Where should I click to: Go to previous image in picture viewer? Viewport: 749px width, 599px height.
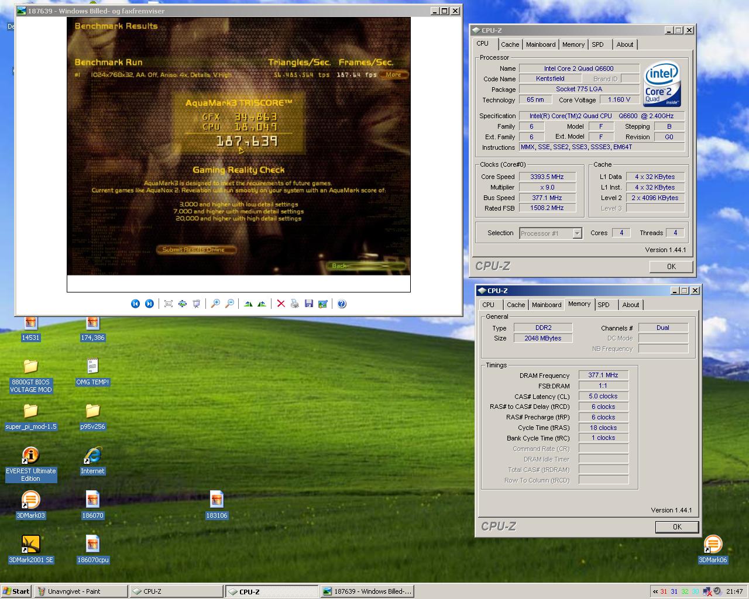pyautogui.click(x=135, y=304)
